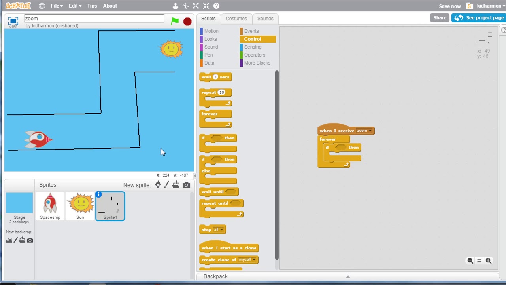This screenshot has height=285, width=506.
Task: Select the Shrink sprite tool
Action: coord(206,6)
